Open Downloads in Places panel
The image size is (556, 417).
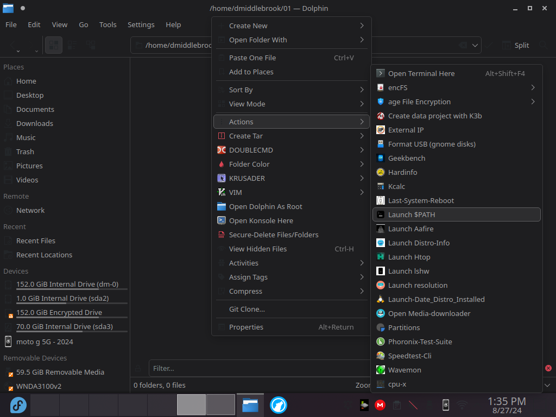(x=65, y=124)
